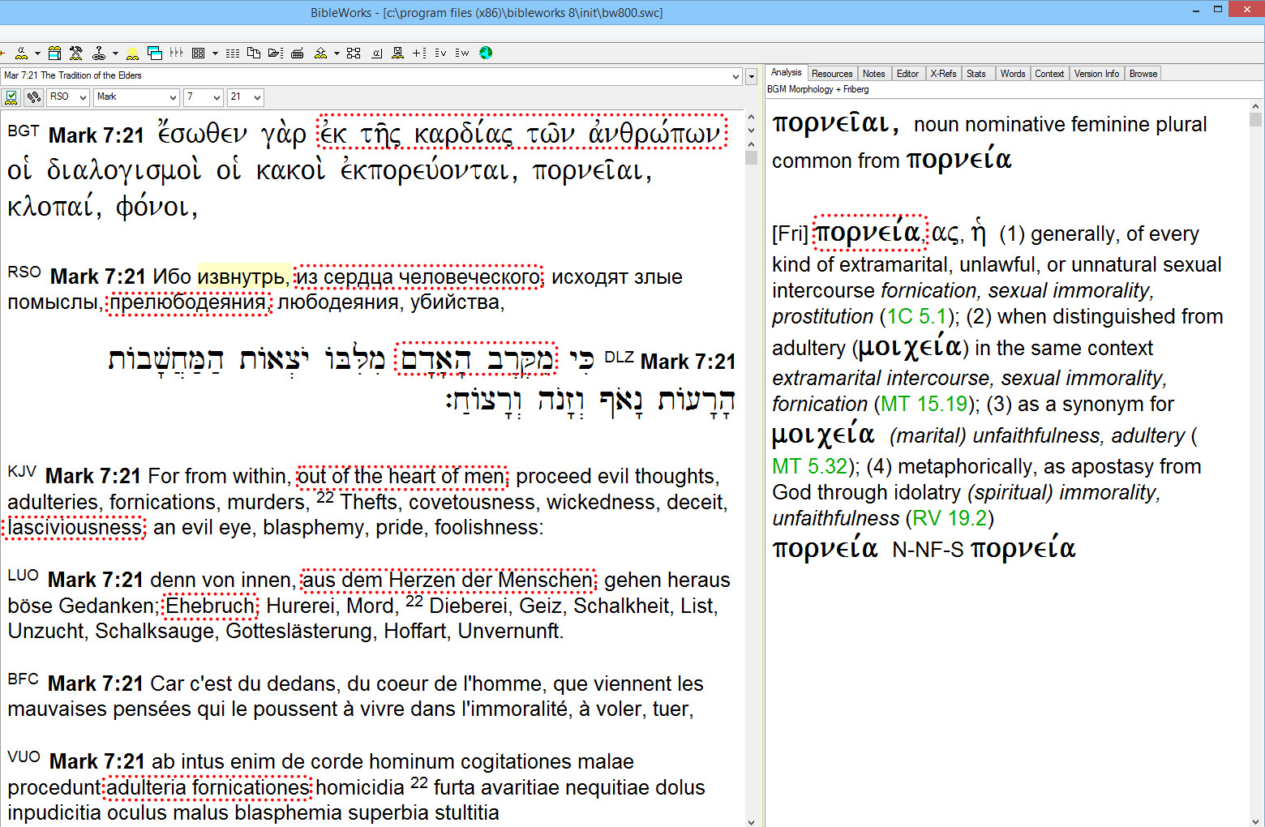Click the small arrow button right of heading box
Screen dimensions: 1265x827
752,76
